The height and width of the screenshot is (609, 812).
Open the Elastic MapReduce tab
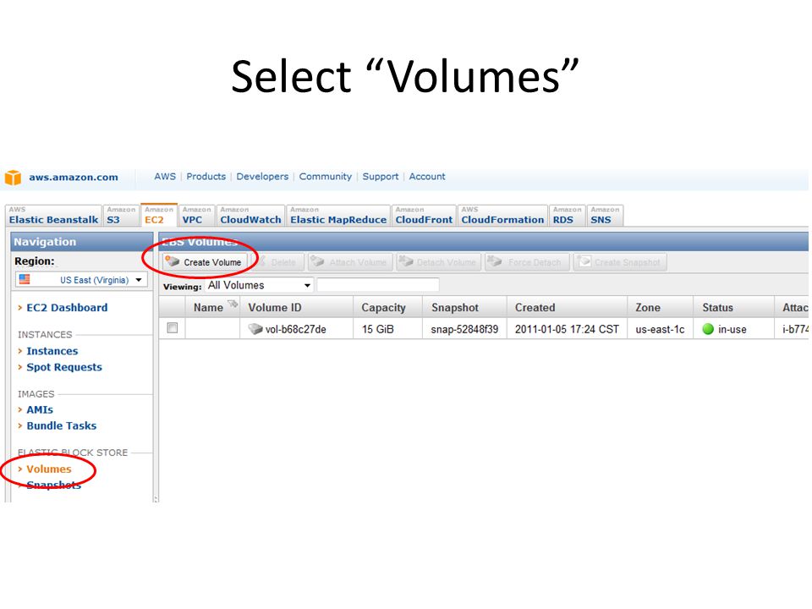pyautogui.click(x=338, y=216)
